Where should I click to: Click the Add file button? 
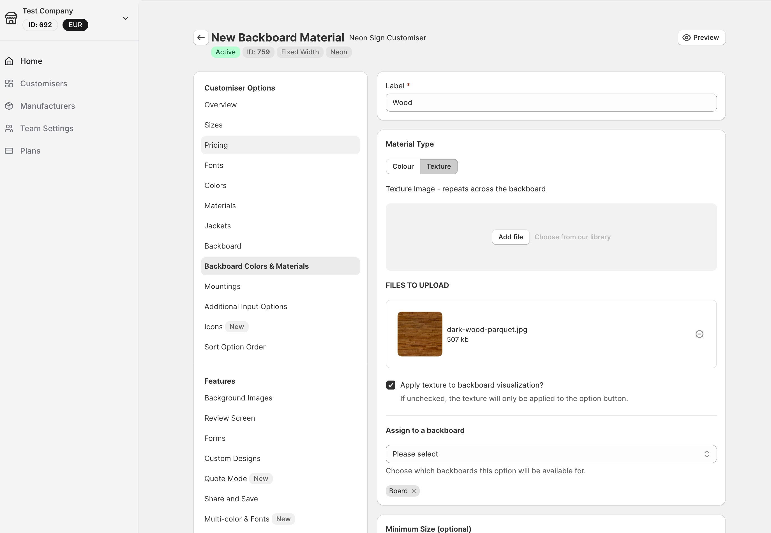pos(510,237)
